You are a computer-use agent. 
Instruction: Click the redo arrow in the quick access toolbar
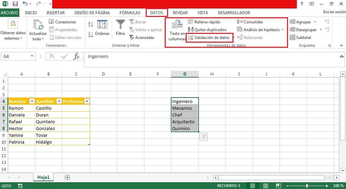click(x=38, y=3)
